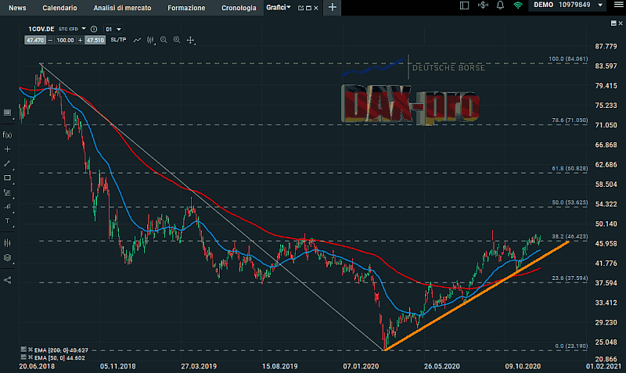Go to the Formazione tab

[186, 8]
